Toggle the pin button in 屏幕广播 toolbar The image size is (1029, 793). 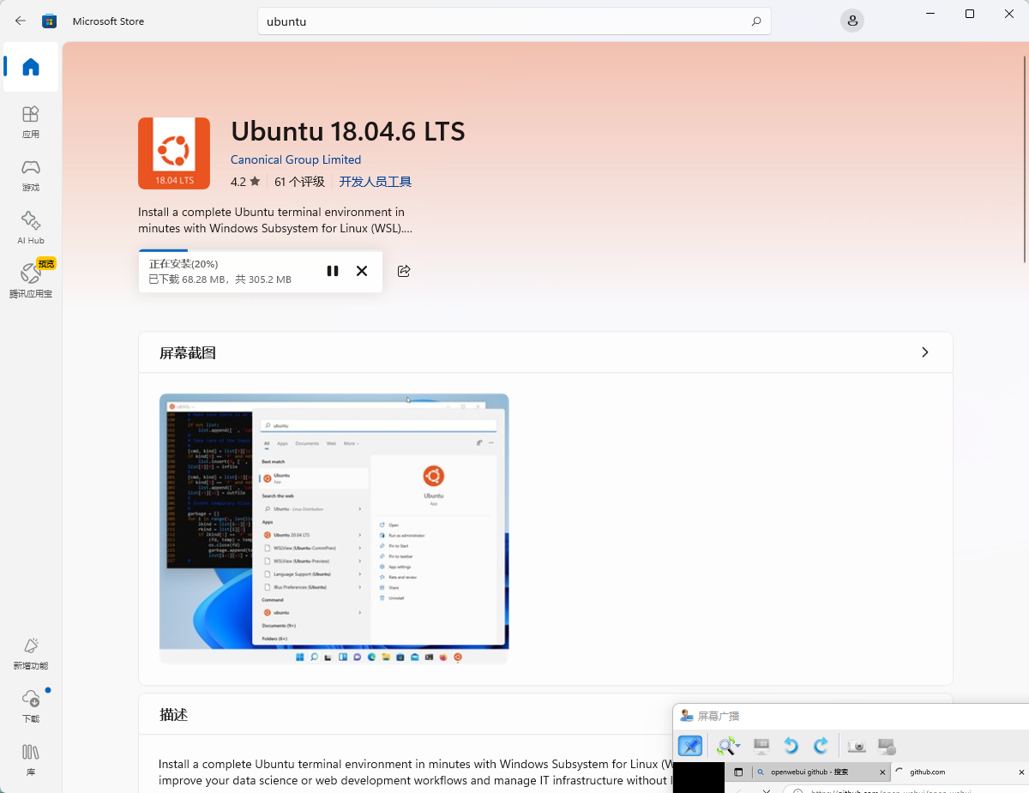690,746
